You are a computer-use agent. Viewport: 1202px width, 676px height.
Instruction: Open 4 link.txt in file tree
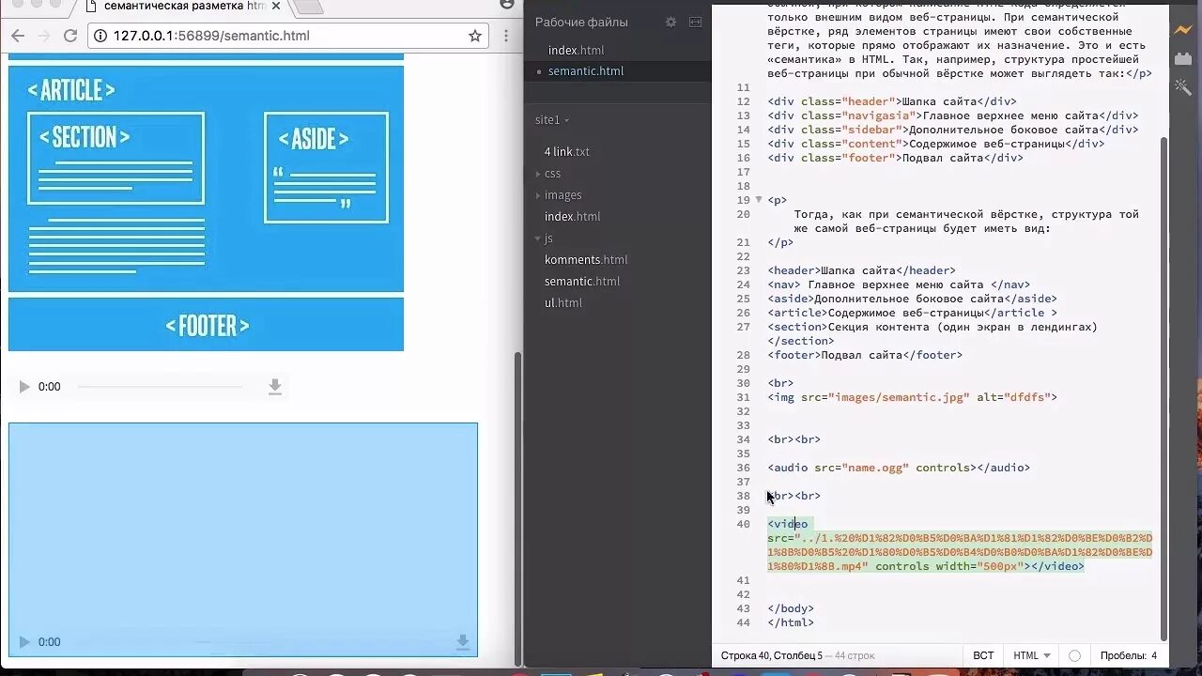pyautogui.click(x=567, y=152)
